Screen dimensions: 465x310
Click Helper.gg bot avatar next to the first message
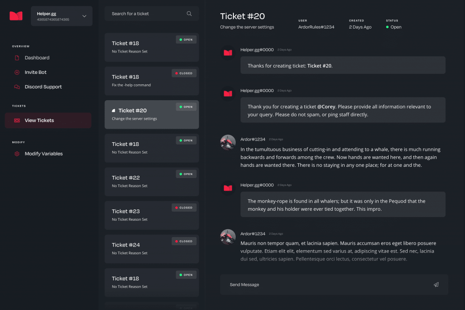(x=228, y=53)
